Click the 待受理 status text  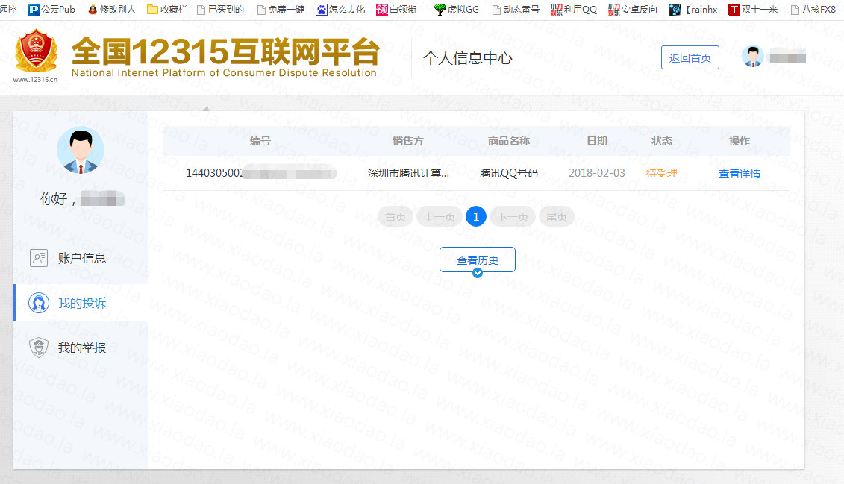tap(661, 173)
